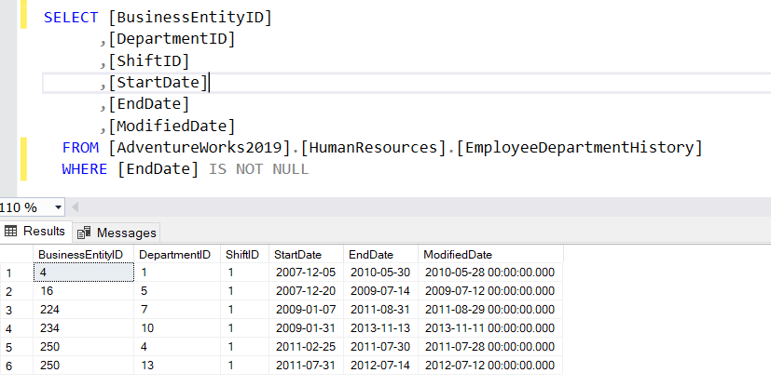Place cursor after [StartDate] in query

tap(211, 83)
